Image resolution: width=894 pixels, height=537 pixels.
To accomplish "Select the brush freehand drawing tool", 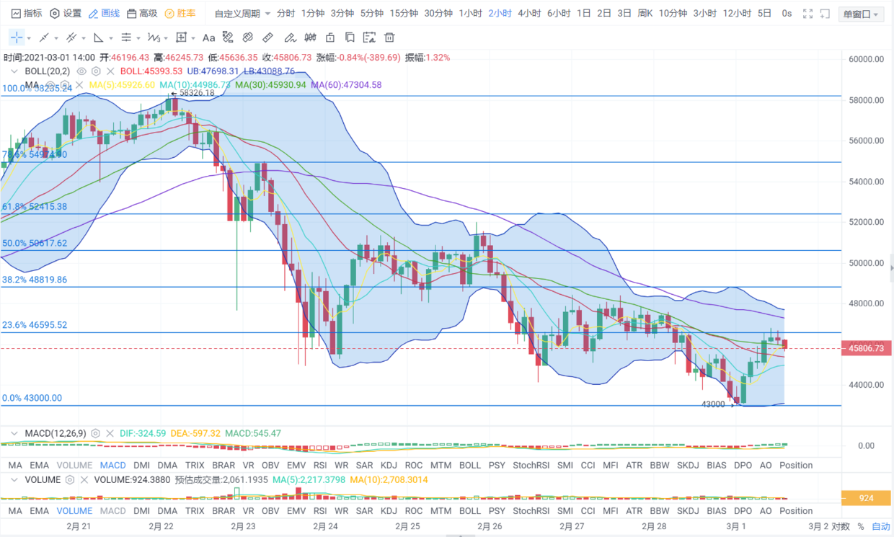I will tap(290, 37).
